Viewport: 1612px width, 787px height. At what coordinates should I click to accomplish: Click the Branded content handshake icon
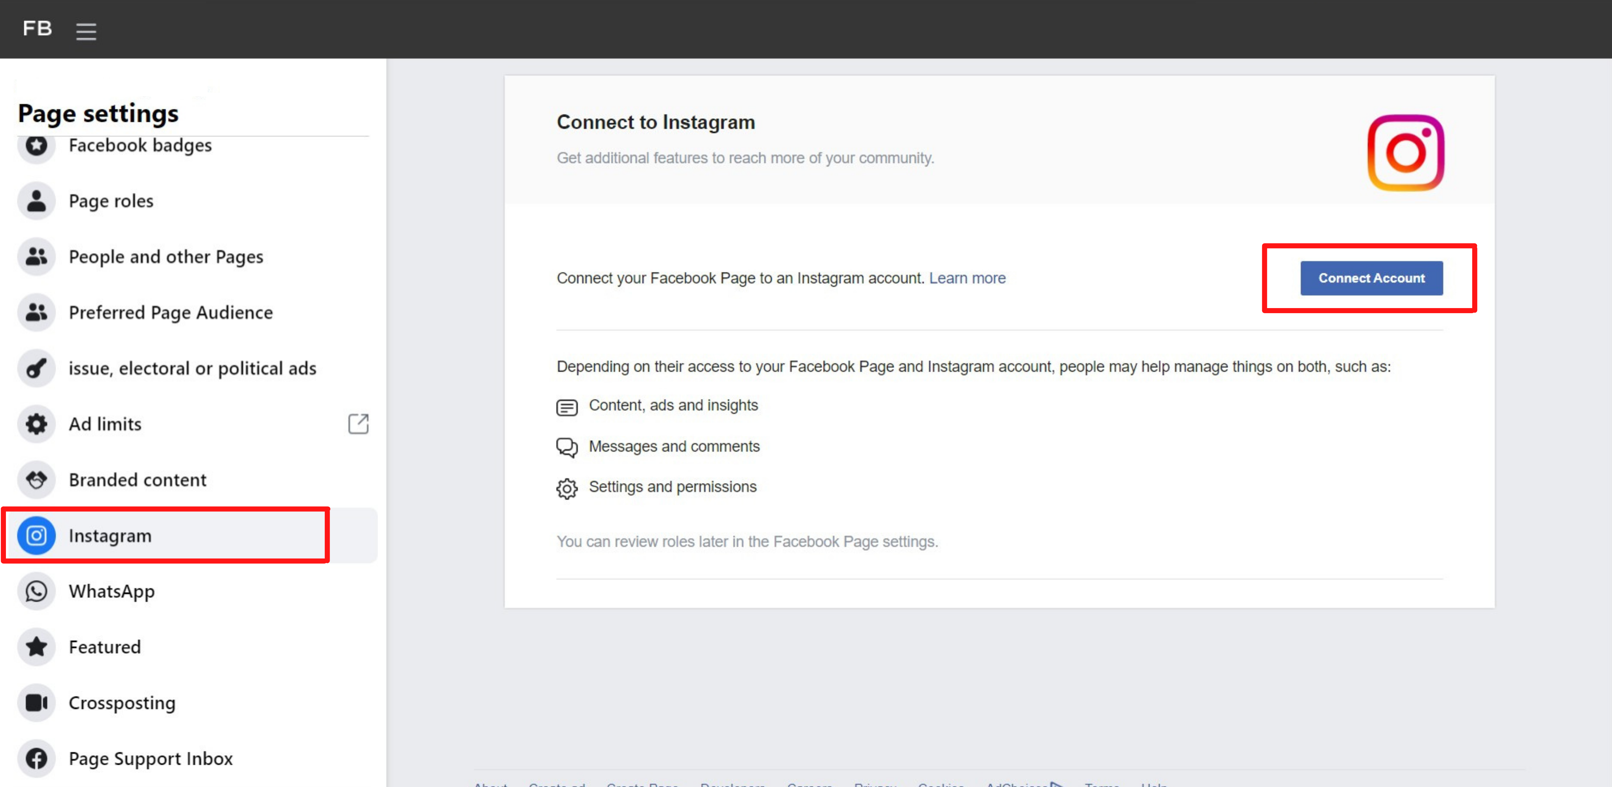coord(36,479)
